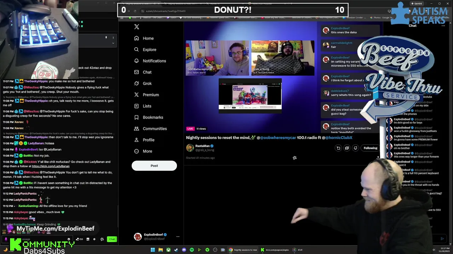Click the dabbieduck7 chat username

[x=340, y=91]
